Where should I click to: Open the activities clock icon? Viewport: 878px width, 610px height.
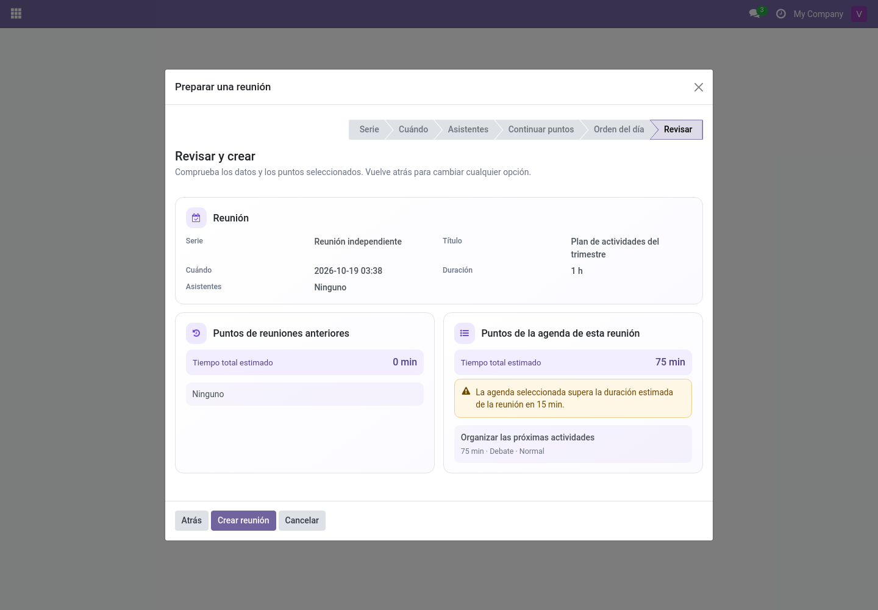coord(780,13)
